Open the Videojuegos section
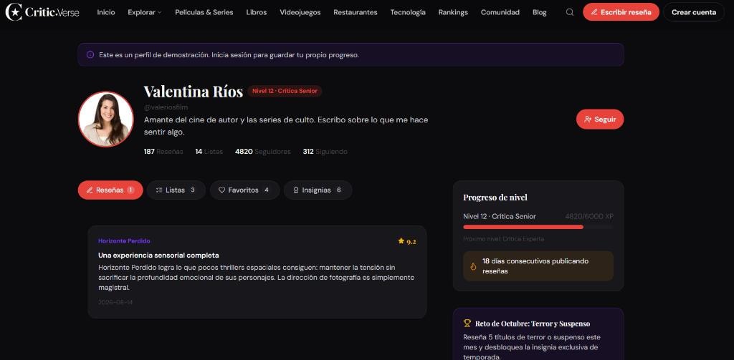Screen dimensions: 734x360 click(x=300, y=12)
